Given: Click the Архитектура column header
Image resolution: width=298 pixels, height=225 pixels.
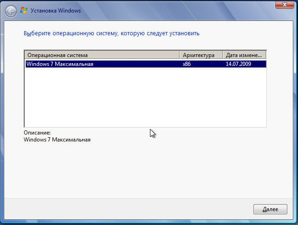Looking at the screenshot, I should 201,55.
